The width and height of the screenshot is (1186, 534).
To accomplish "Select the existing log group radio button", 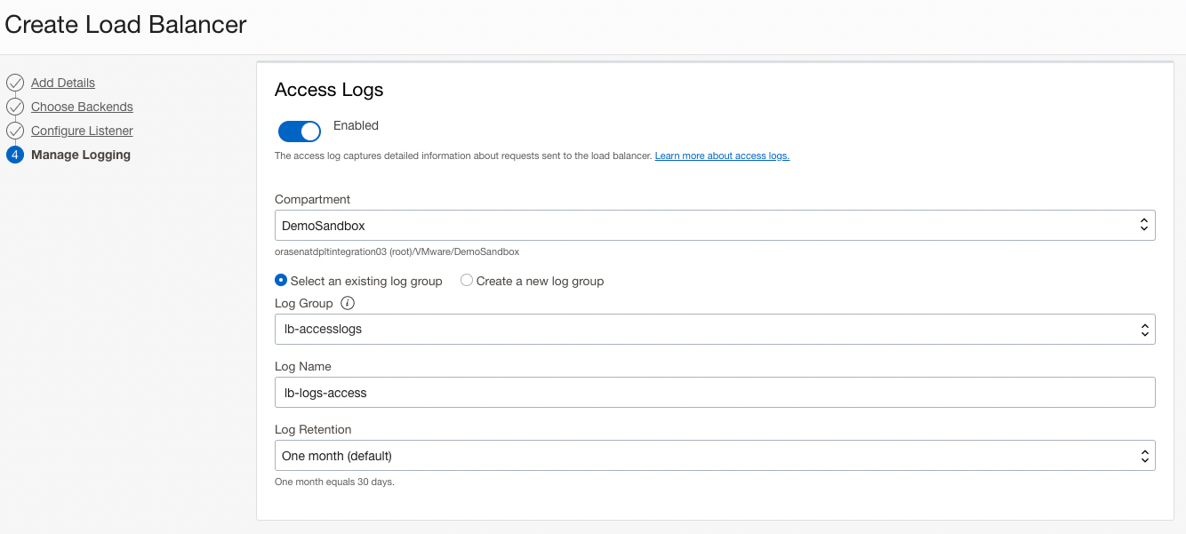I will pyautogui.click(x=281, y=280).
